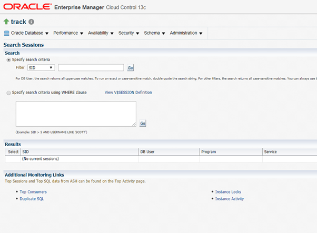Click inside the filter text input field
317x233 pixels.
(91, 68)
